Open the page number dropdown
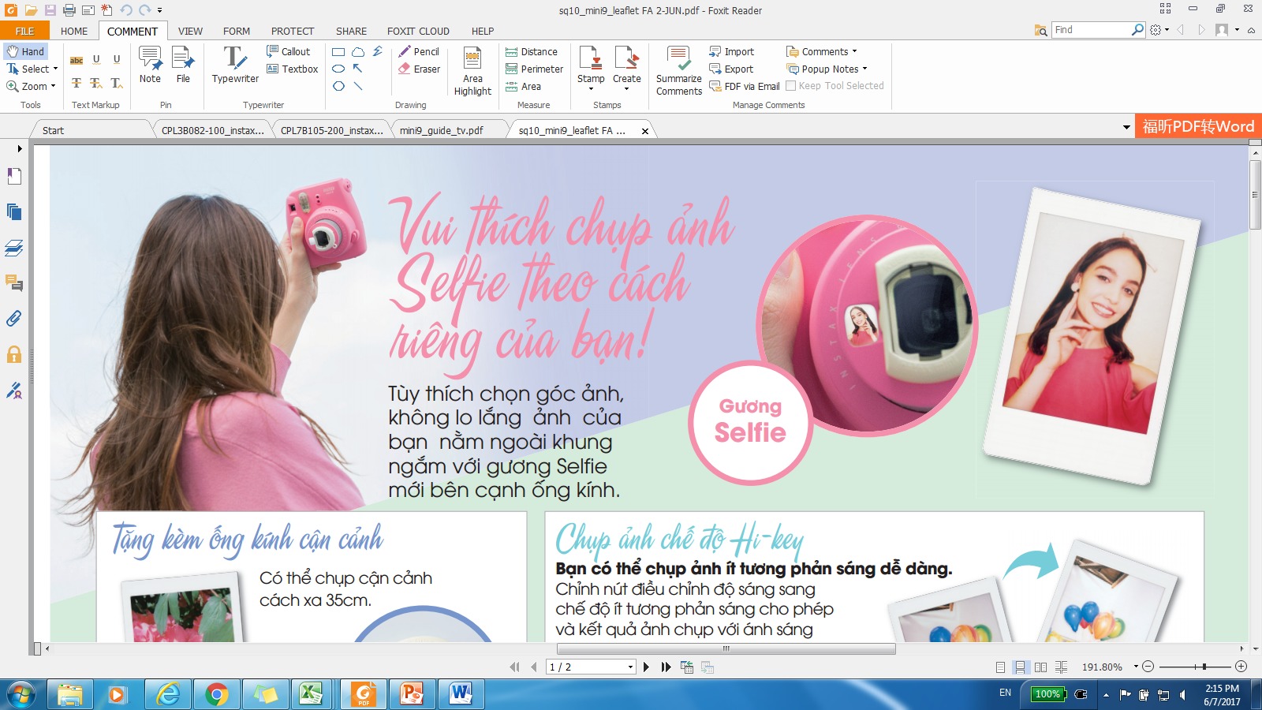 tap(630, 667)
